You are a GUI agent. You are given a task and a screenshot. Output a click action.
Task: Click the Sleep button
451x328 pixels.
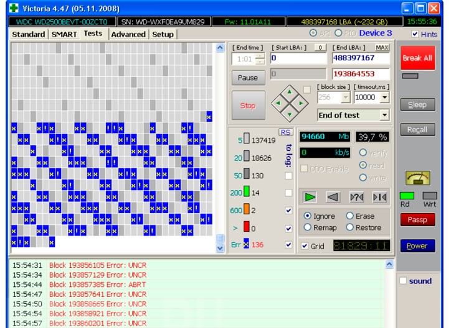click(x=417, y=104)
